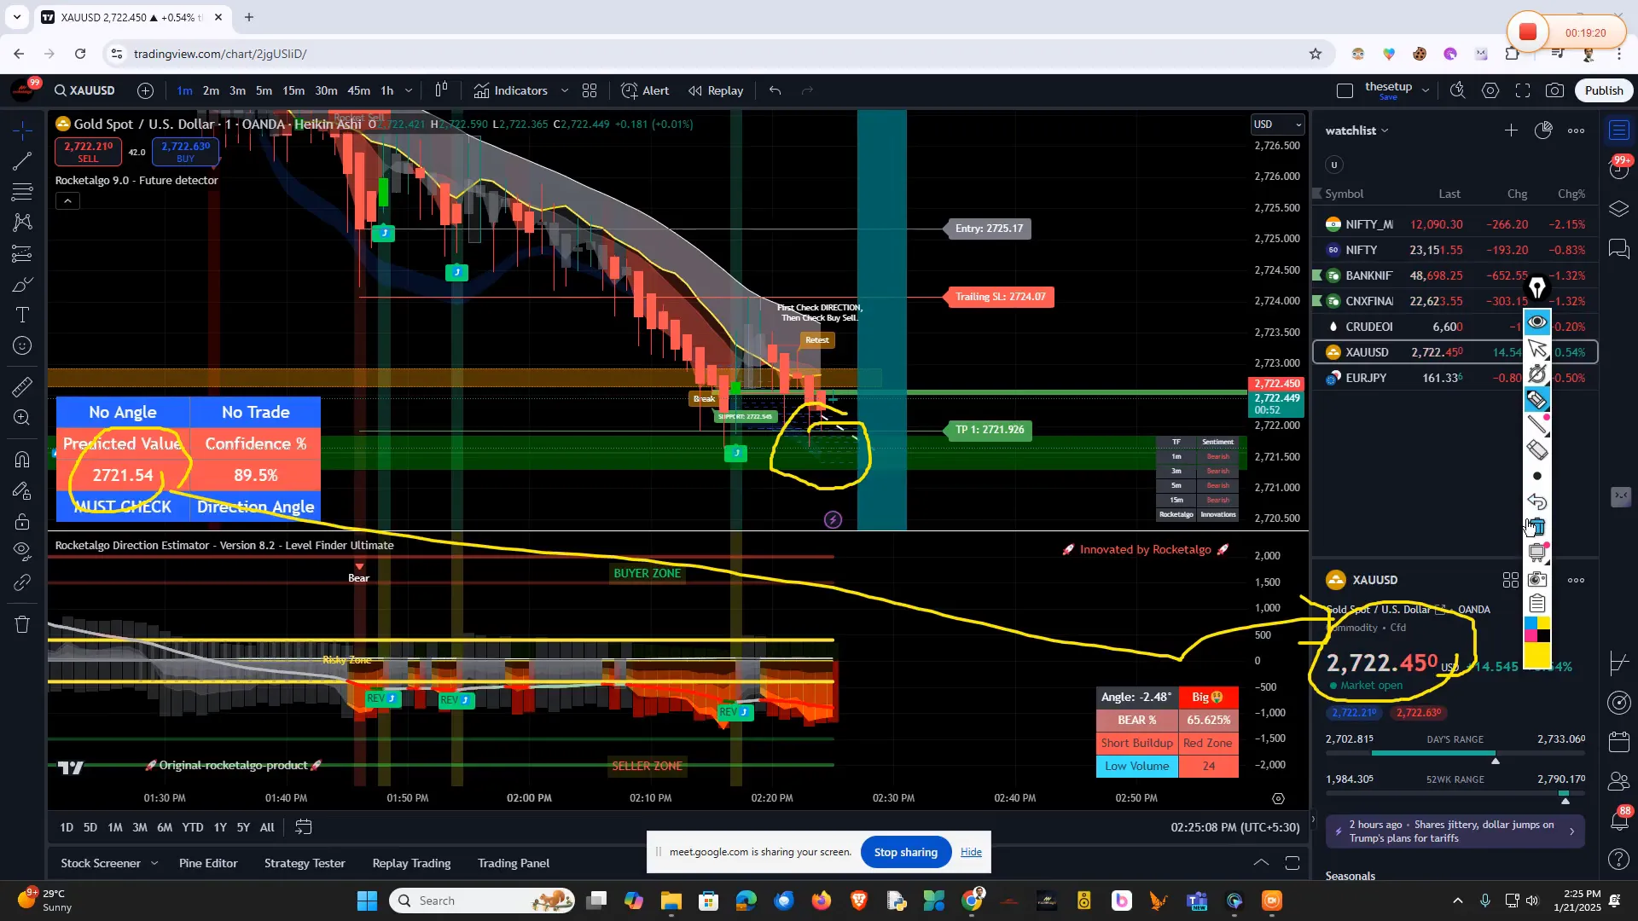Start bar Replay mode
The image size is (1638, 921).
(x=716, y=90)
